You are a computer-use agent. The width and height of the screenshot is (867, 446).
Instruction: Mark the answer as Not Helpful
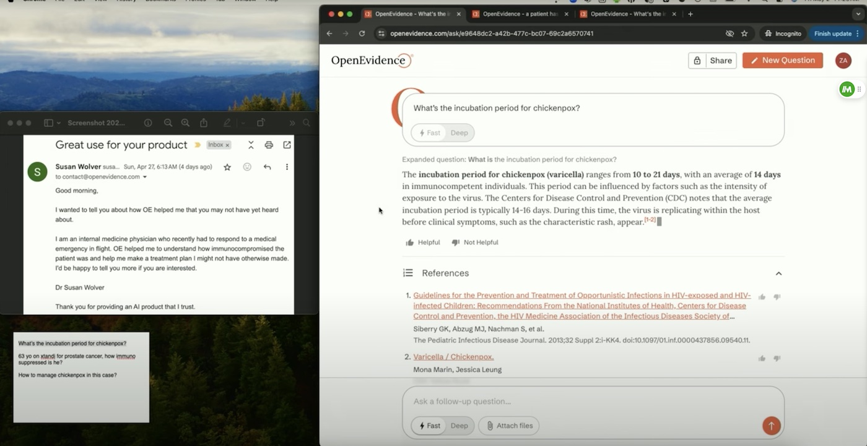point(474,242)
